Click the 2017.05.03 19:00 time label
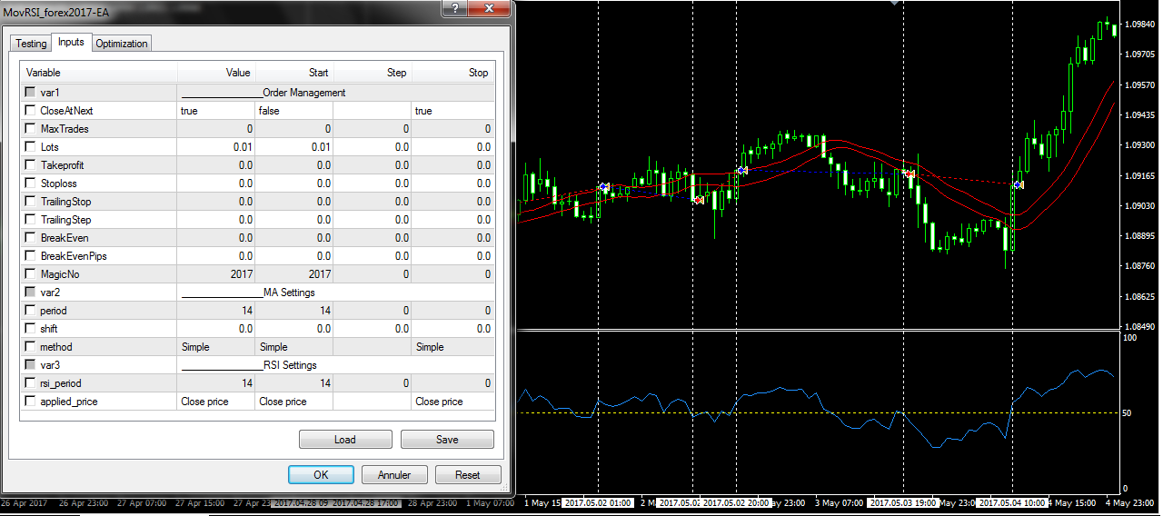Viewport: 1163px width, 516px height. tap(903, 502)
